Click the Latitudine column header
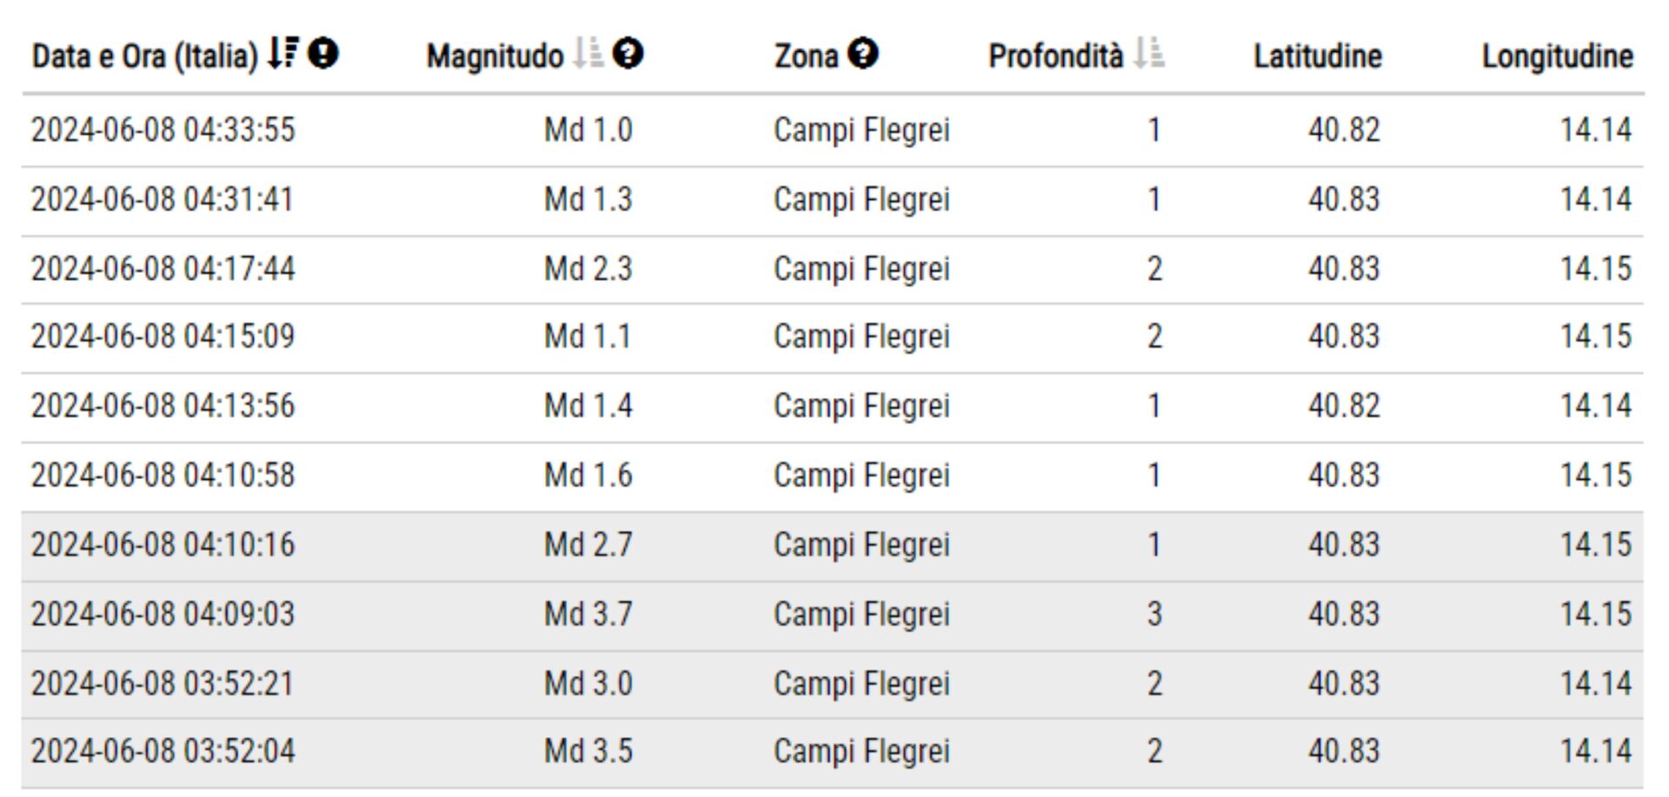The image size is (1669, 797). pyautogui.click(x=1317, y=56)
